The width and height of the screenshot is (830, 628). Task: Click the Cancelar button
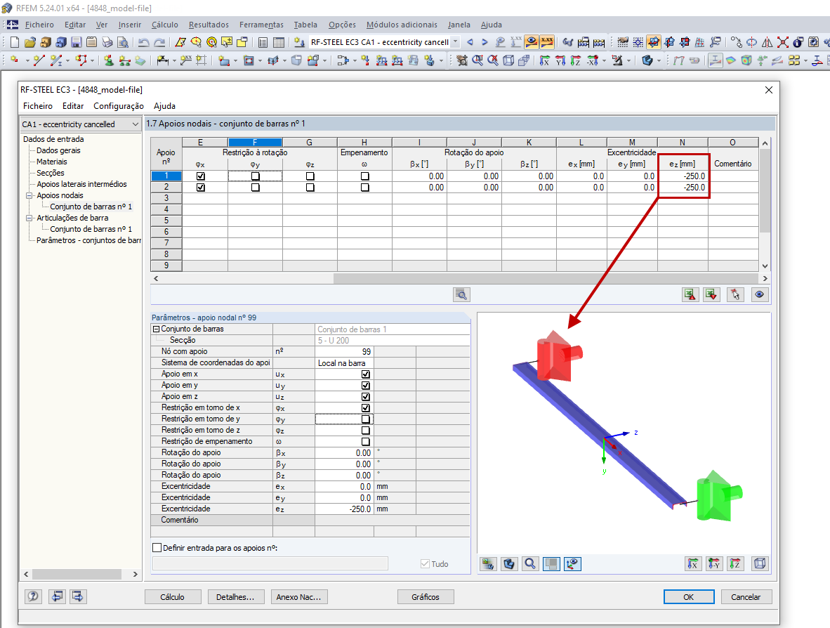click(x=746, y=597)
